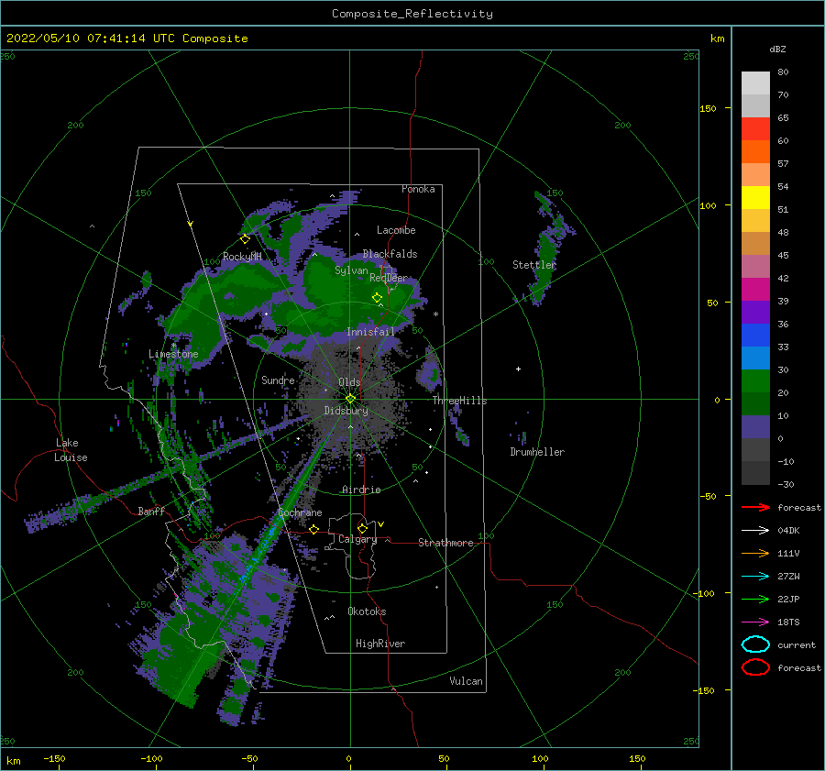Viewport: 825px width, 771px height.
Task: Click the -30 value on dBZ scale
Action: pyautogui.click(x=786, y=484)
